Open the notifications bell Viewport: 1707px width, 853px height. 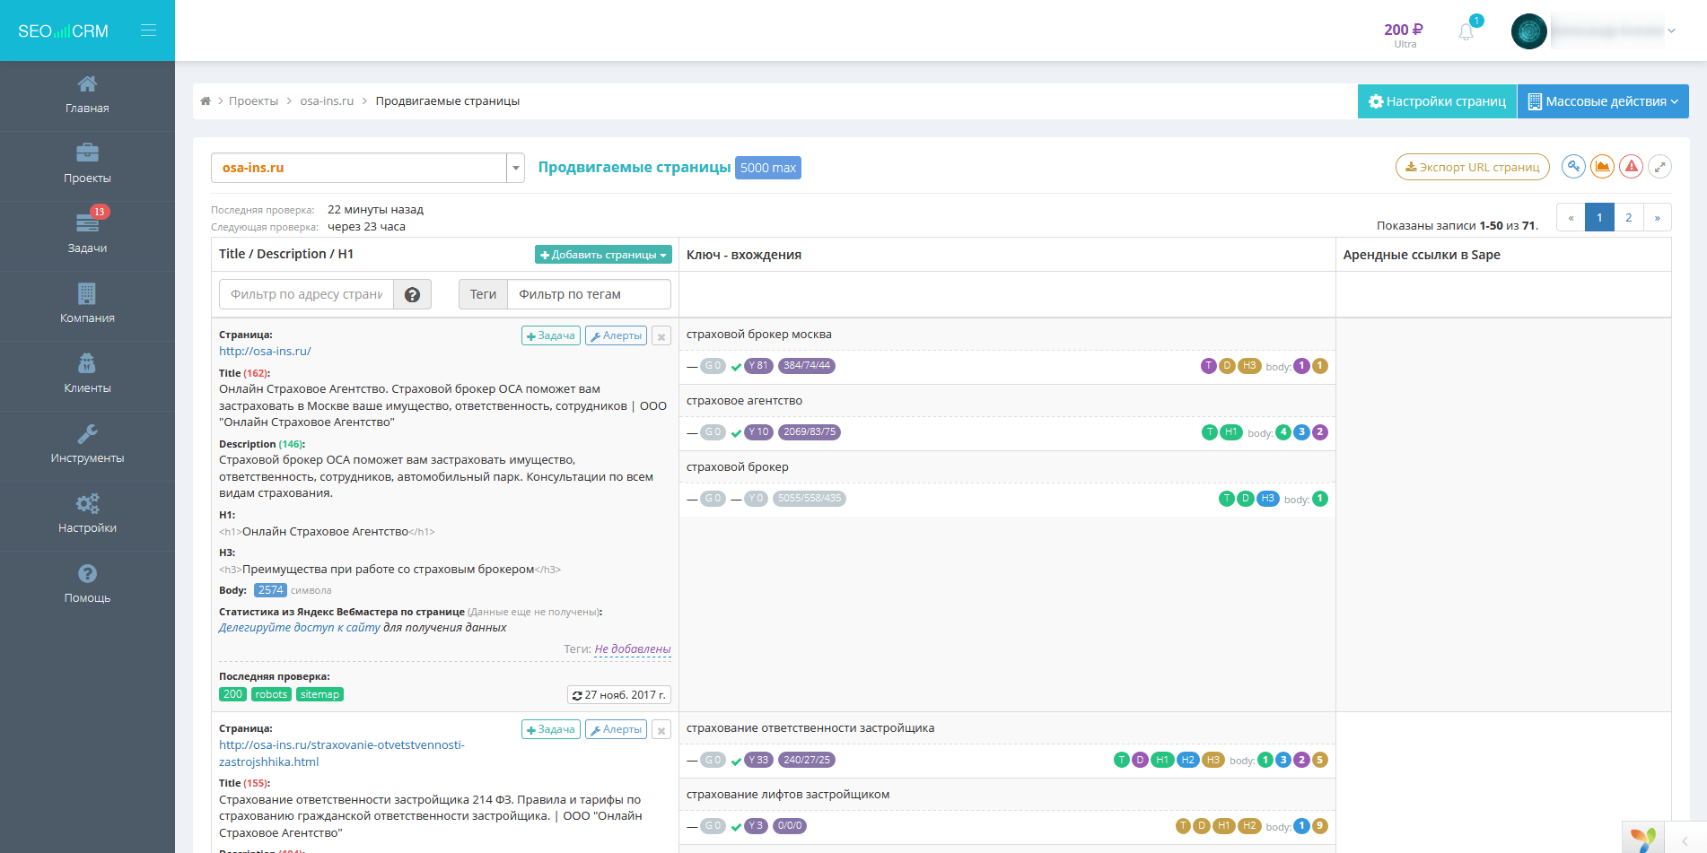1466,31
